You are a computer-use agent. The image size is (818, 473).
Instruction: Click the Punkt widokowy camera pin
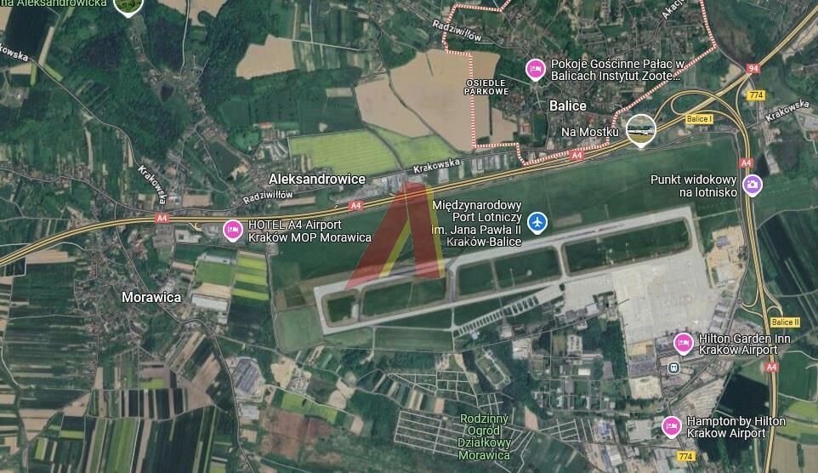pyautogui.click(x=753, y=185)
